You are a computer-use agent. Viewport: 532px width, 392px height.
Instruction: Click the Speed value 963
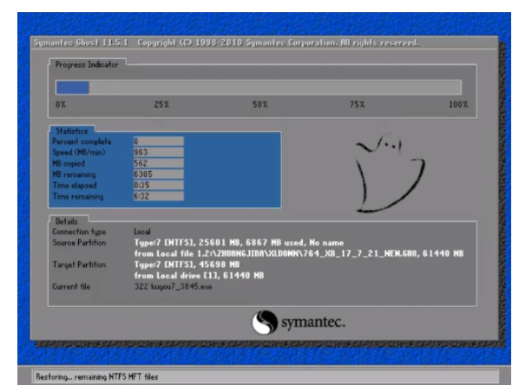coord(159,153)
